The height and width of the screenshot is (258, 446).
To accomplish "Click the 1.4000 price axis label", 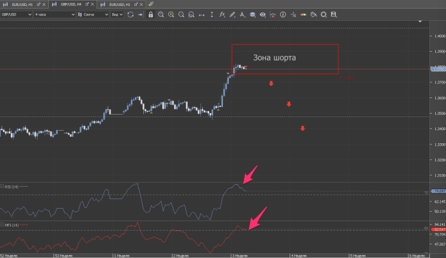I will pyautogui.click(x=439, y=36).
